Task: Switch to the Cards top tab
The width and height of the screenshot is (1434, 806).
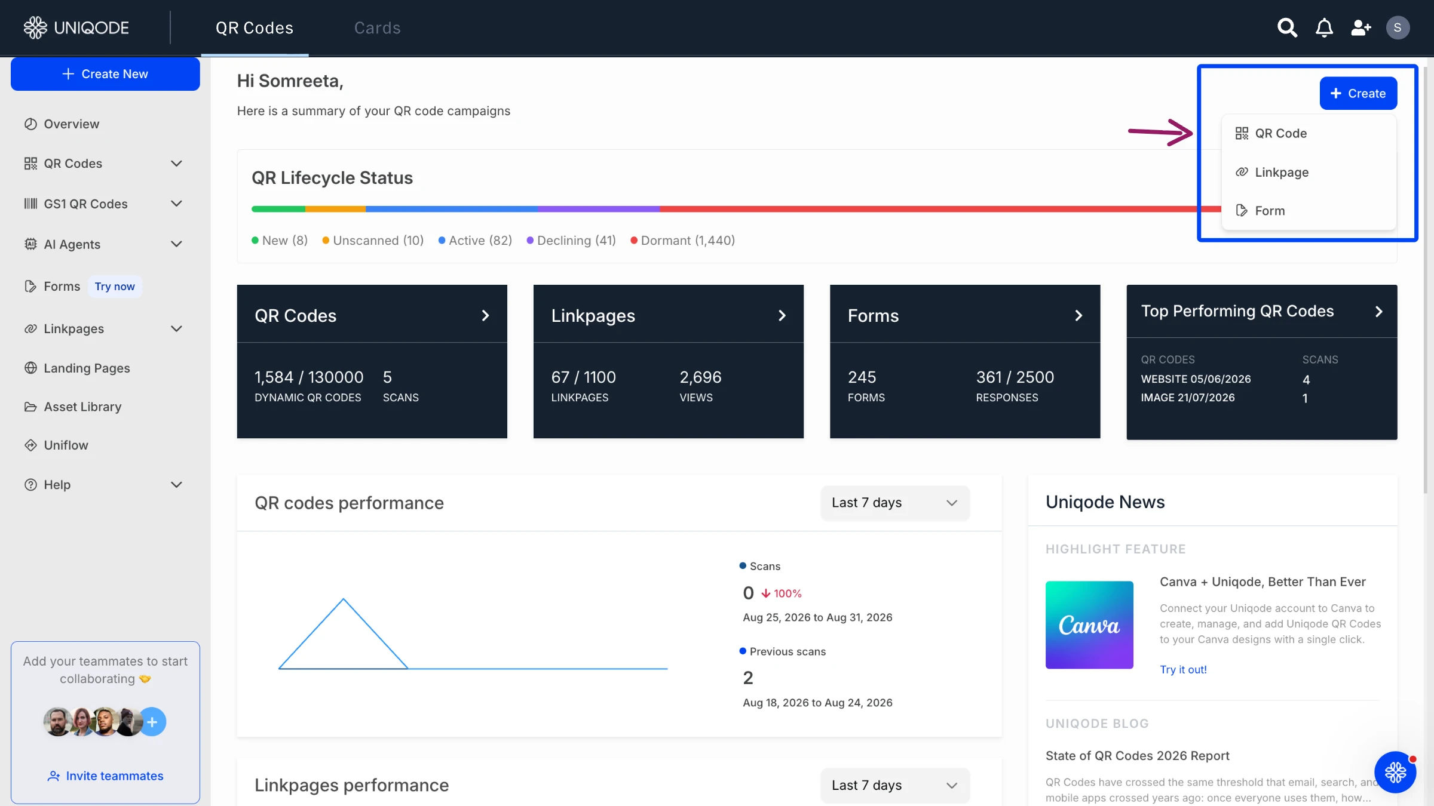Action: click(x=377, y=28)
